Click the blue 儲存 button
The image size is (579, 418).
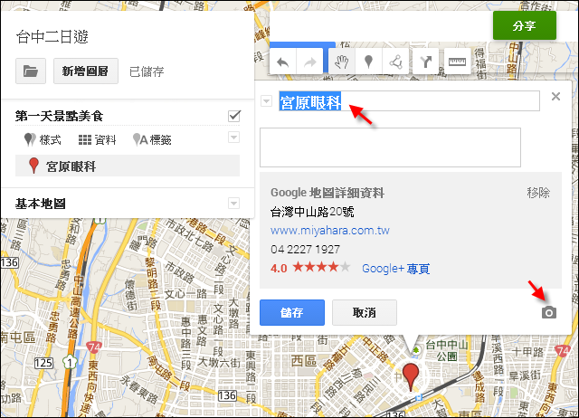[x=292, y=312]
